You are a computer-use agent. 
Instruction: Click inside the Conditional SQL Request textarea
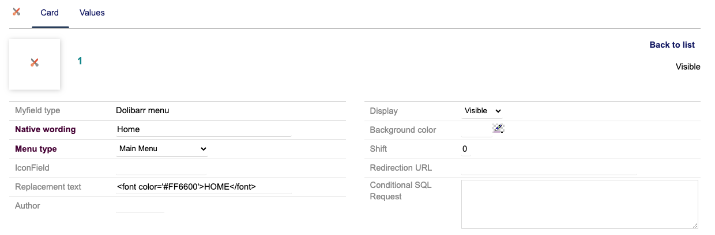(579, 204)
